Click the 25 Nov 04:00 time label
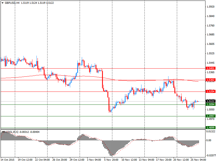This screenshot has height=162, width=216. (x=198, y=160)
